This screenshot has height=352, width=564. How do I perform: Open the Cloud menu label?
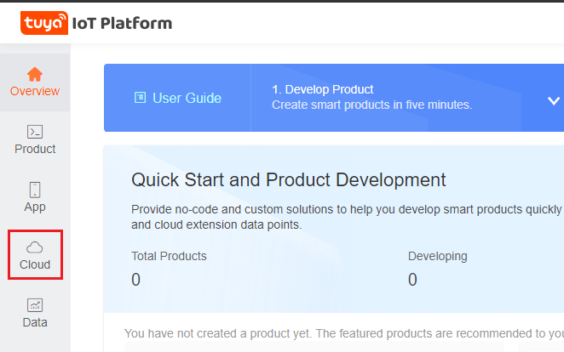(x=35, y=264)
